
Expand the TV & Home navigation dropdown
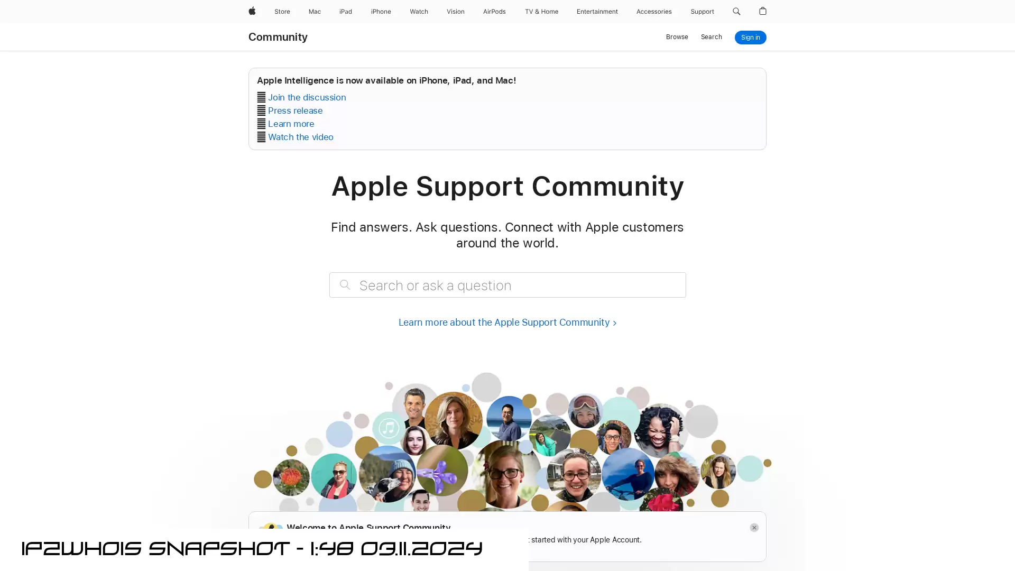tap(541, 11)
